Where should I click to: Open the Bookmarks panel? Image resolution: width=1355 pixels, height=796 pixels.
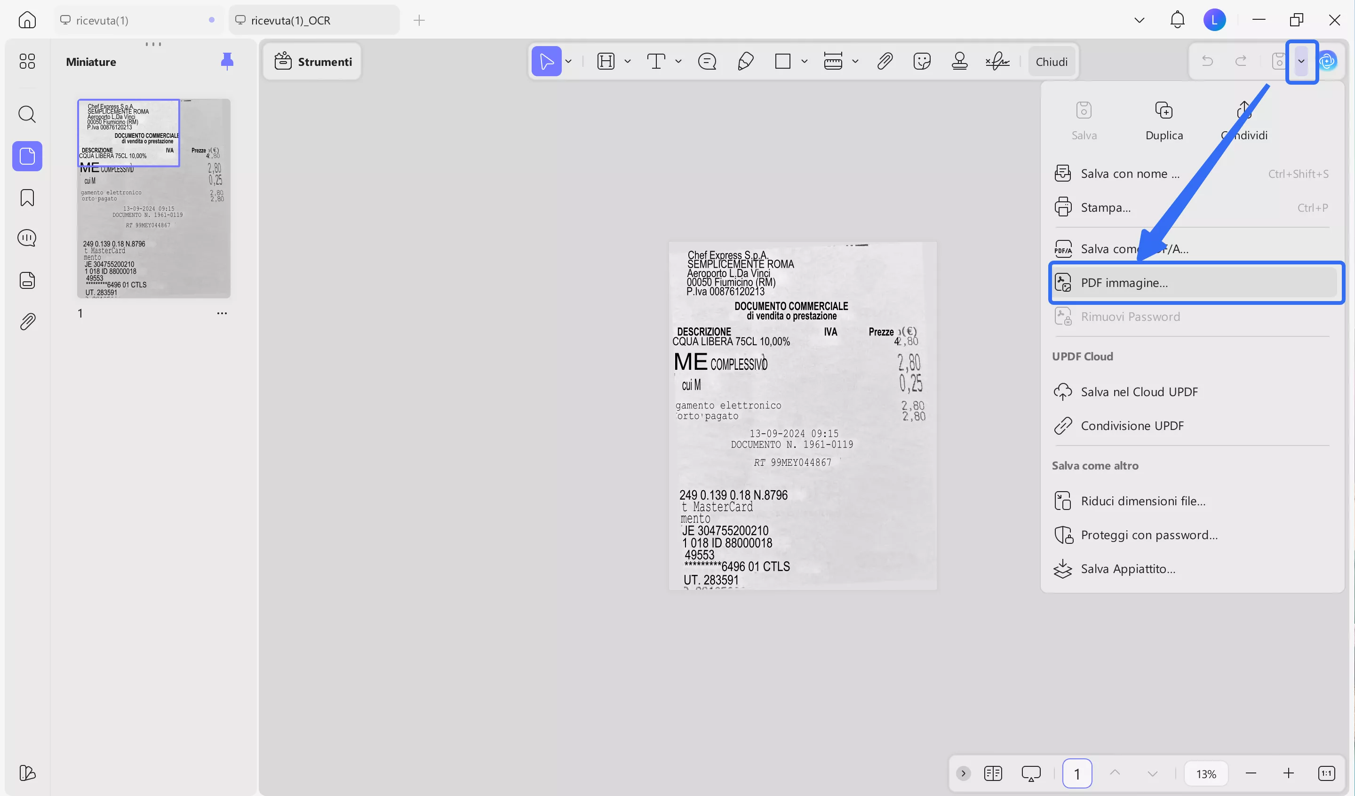(27, 198)
